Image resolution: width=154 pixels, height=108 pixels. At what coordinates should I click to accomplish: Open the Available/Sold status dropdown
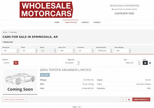tap(104, 51)
